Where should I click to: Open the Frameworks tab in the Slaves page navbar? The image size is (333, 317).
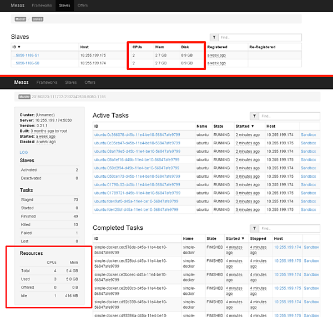(x=42, y=6)
